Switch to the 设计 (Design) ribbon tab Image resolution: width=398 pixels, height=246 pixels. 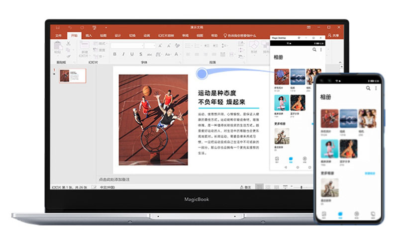[x=118, y=36]
